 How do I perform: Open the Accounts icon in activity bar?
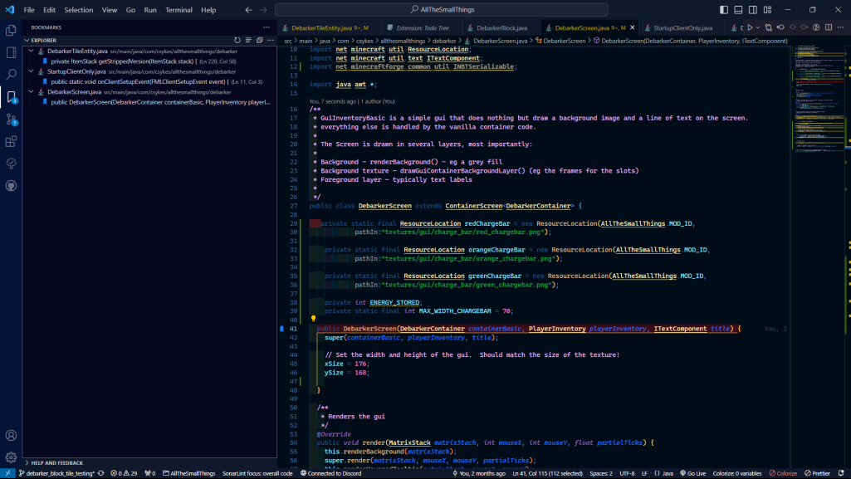[12, 435]
